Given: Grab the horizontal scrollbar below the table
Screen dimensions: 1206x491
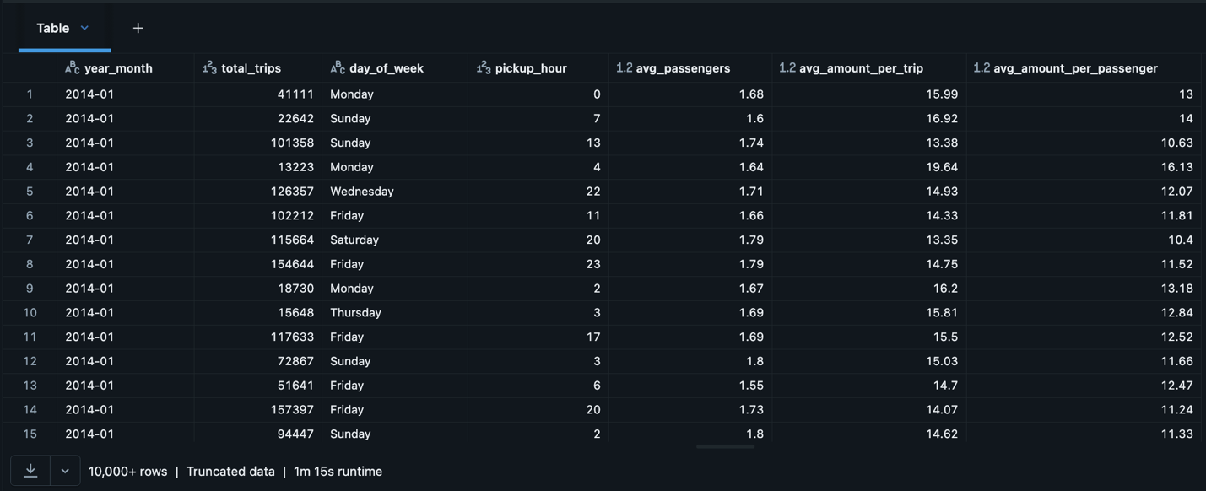Looking at the screenshot, I should (x=726, y=446).
